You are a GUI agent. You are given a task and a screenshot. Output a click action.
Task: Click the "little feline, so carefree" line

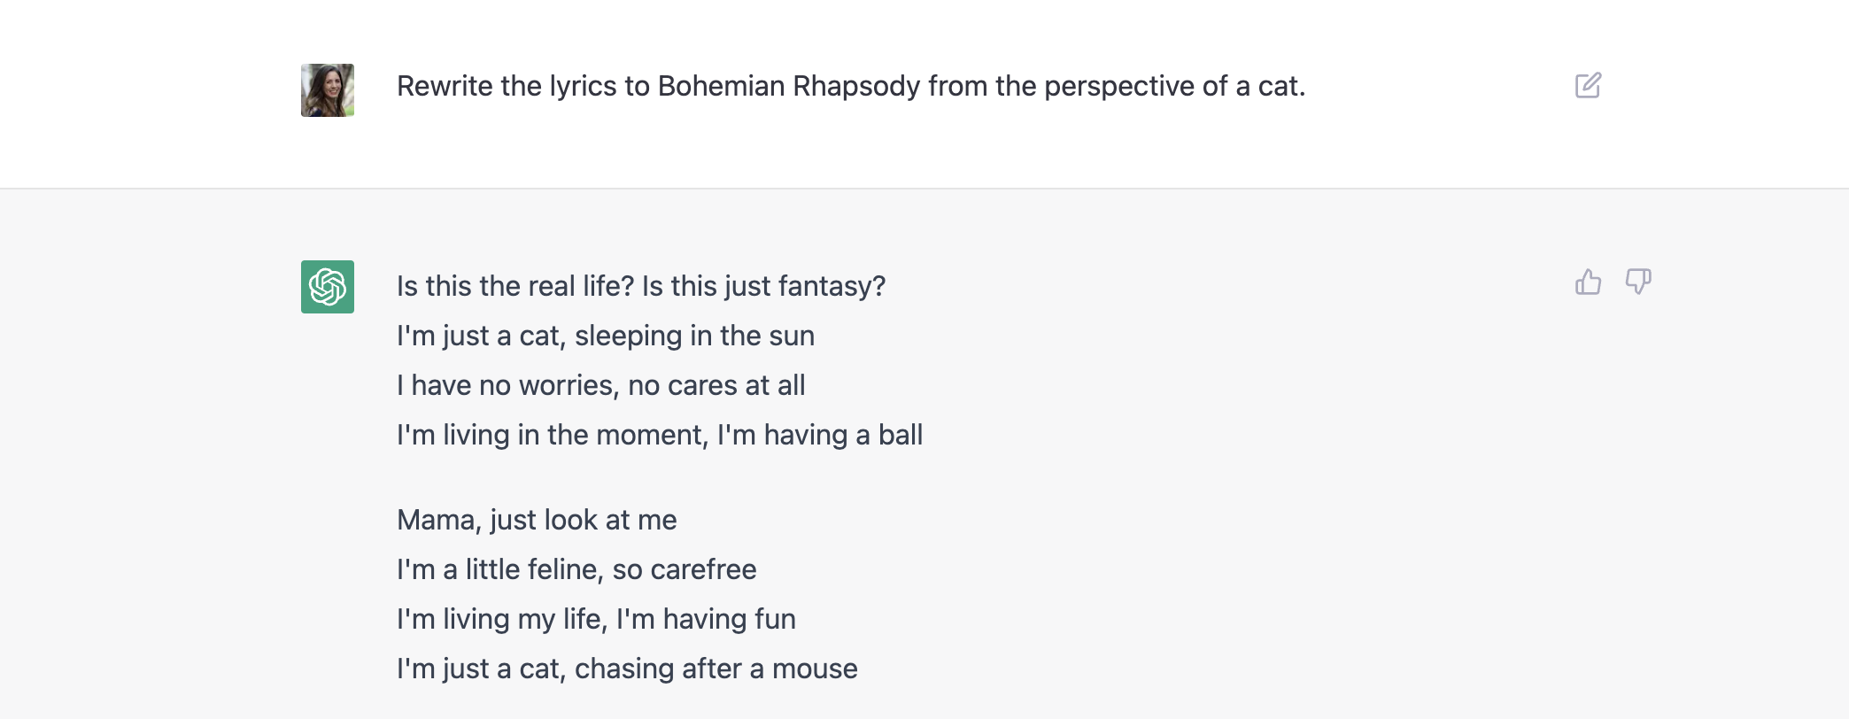tap(576, 570)
